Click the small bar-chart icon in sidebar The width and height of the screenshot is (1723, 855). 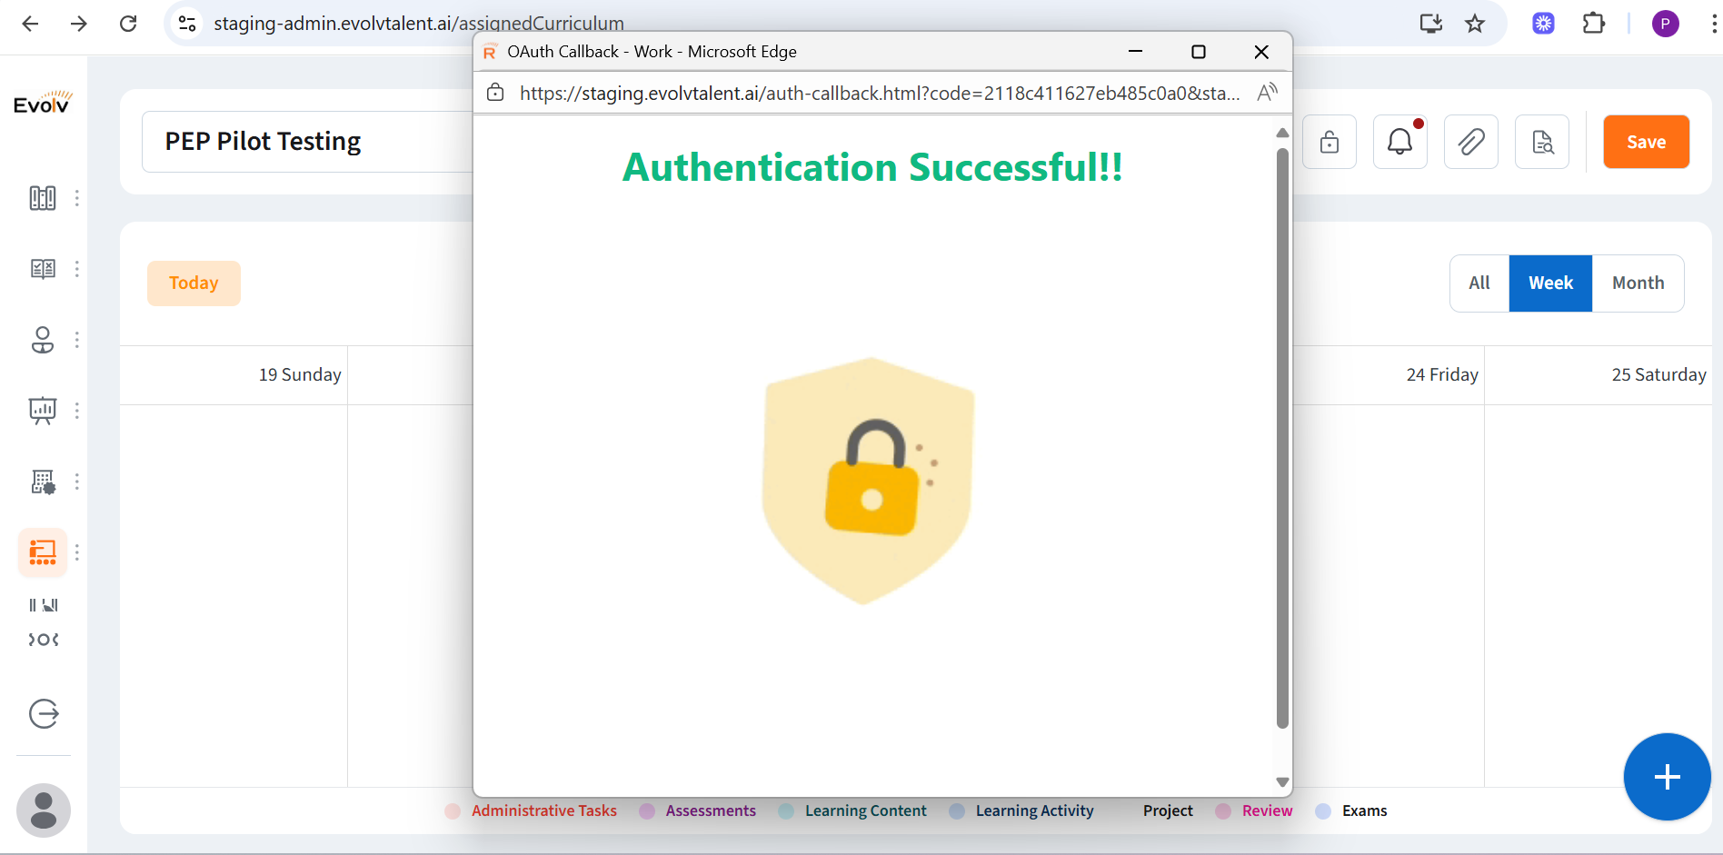44,605
